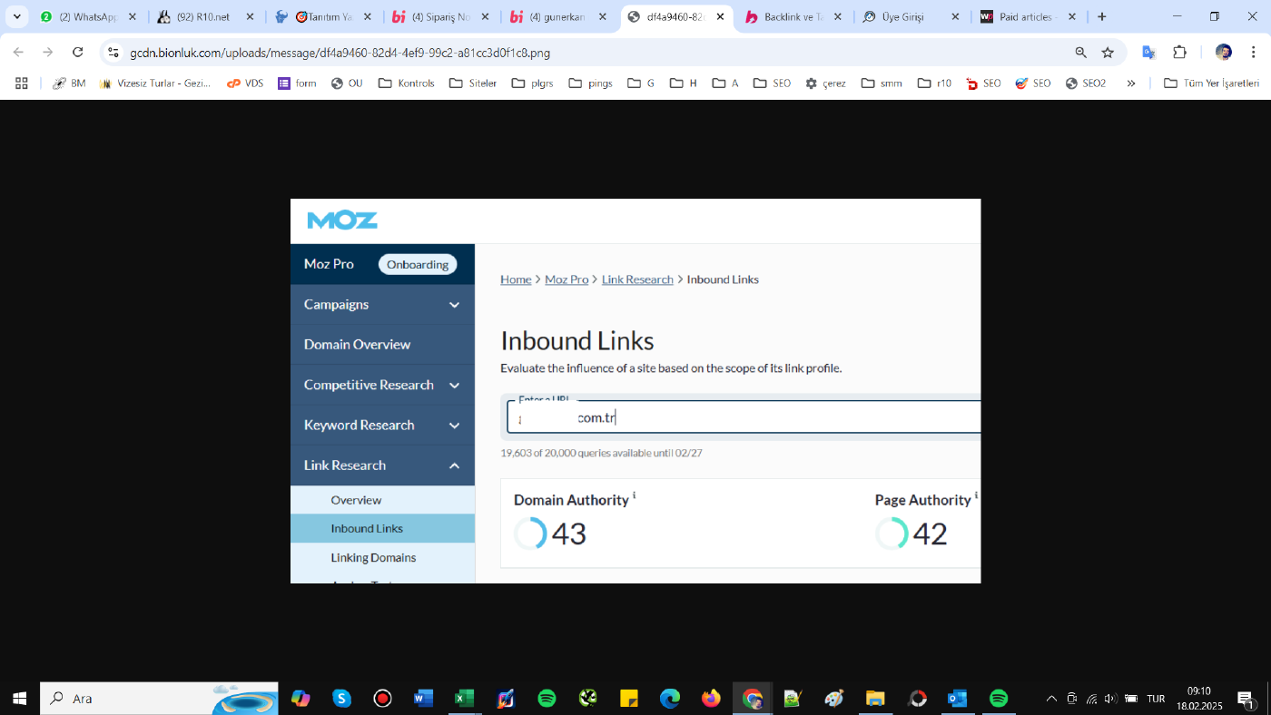This screenshot has height=715, width=1271.
Task: Open Skype from the taskbar
Action: tap(341, 698)
